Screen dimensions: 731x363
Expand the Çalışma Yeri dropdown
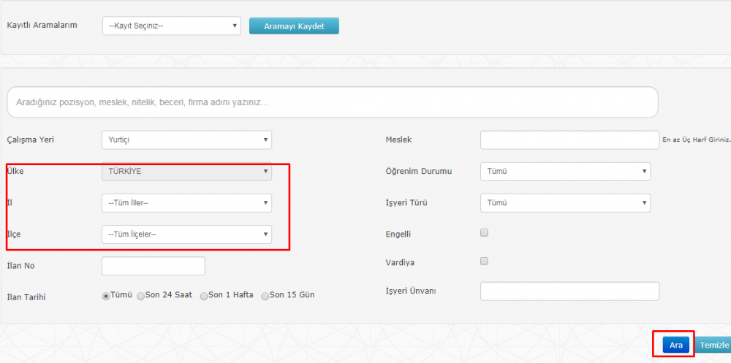tap(186, 140)
